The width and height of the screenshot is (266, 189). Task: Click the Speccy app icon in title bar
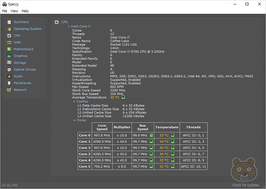pyautogui.click(x=4, y=4)
